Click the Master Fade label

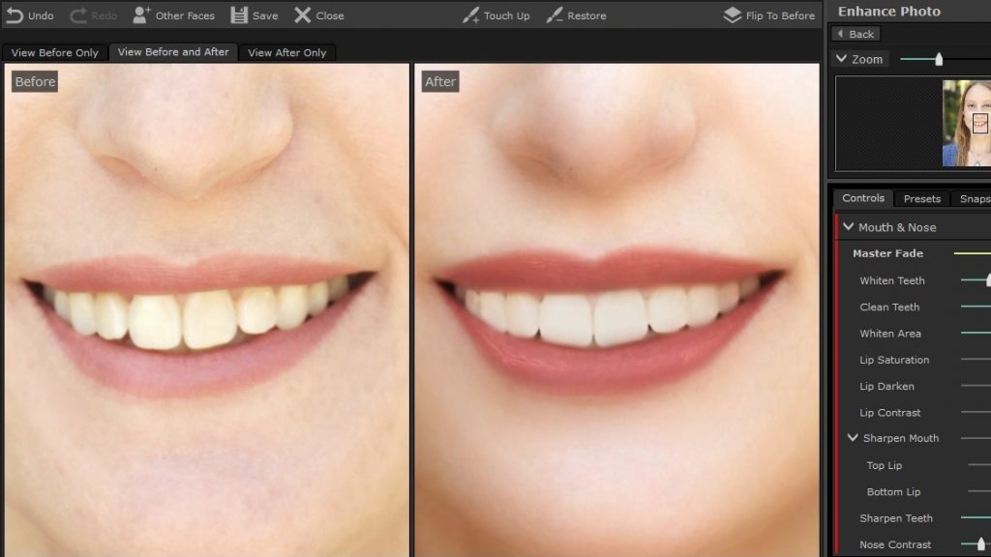click(887, 253)
